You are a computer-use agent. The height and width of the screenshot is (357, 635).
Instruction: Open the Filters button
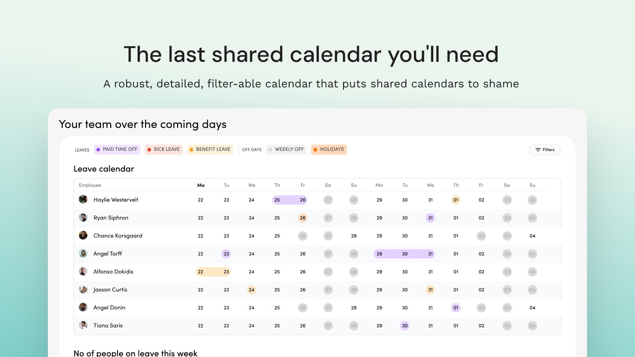pyautogui.click(x=545, y=150)
